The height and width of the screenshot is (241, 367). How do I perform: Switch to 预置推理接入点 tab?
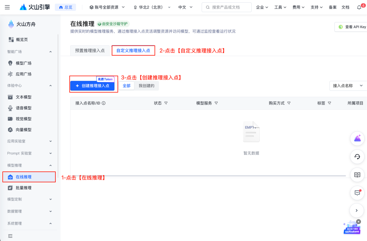coord(90,51)
